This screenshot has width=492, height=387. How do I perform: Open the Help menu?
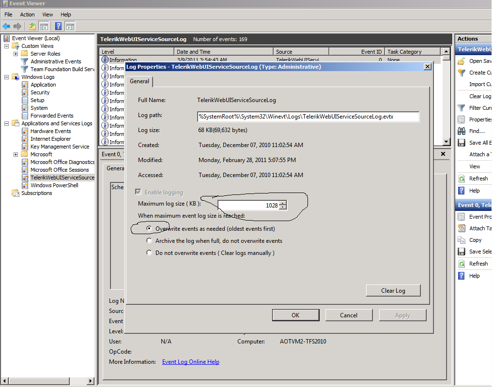[65, 15]
